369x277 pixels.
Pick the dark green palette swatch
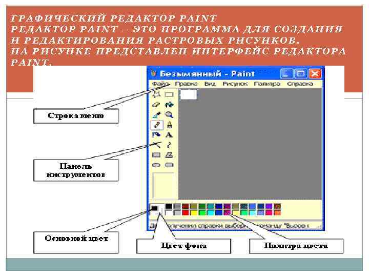click(202, 206)
